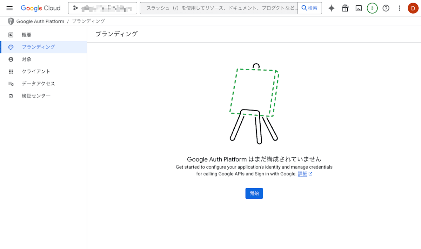421x249 pixels.
Task: Click Google Auth Platform breadcrumb link
Action: point(40,21)
